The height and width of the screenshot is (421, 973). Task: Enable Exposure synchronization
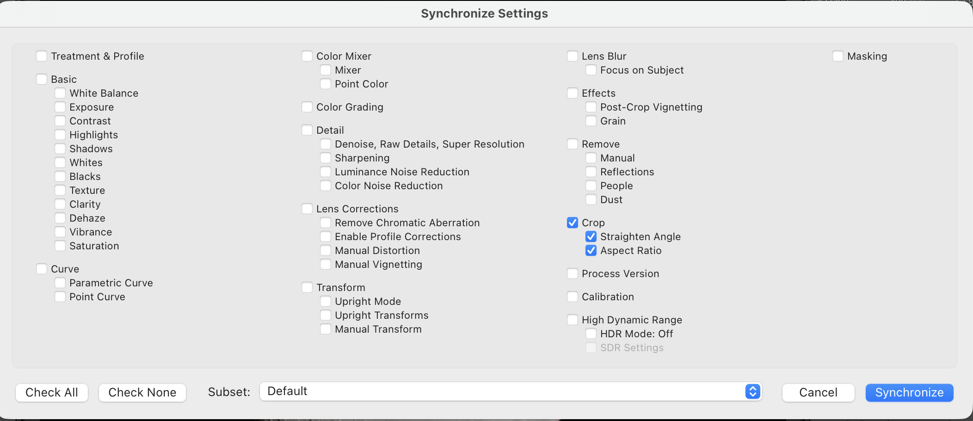click(x=60, y=106)
